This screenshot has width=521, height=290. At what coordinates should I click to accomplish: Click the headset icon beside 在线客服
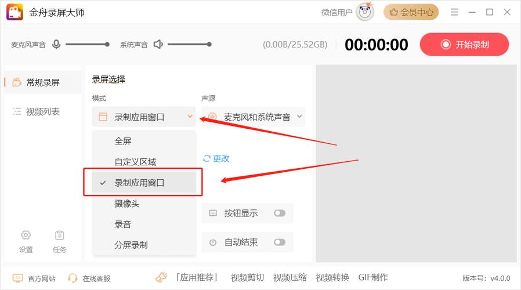point(73,278)
